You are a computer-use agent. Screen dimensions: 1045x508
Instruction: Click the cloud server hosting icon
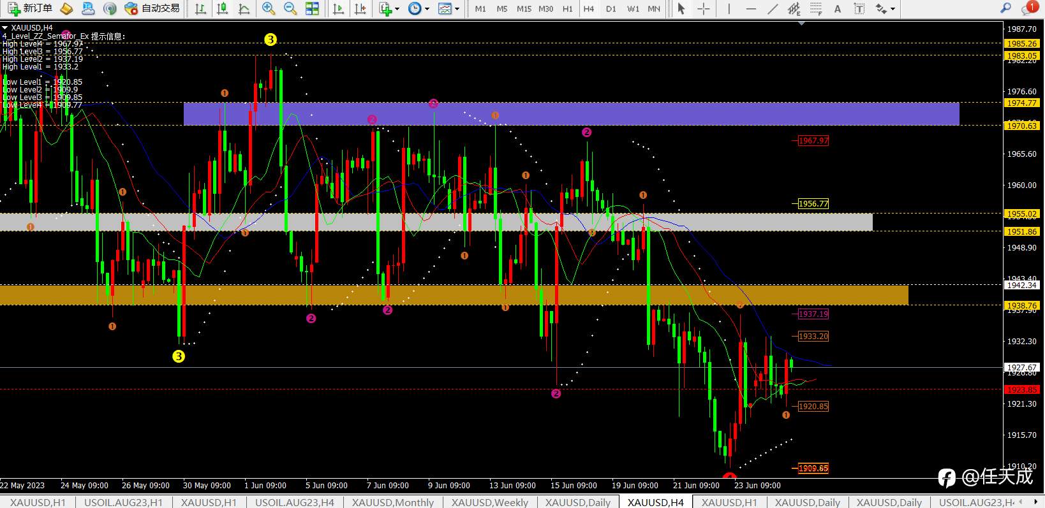(88, 8)
